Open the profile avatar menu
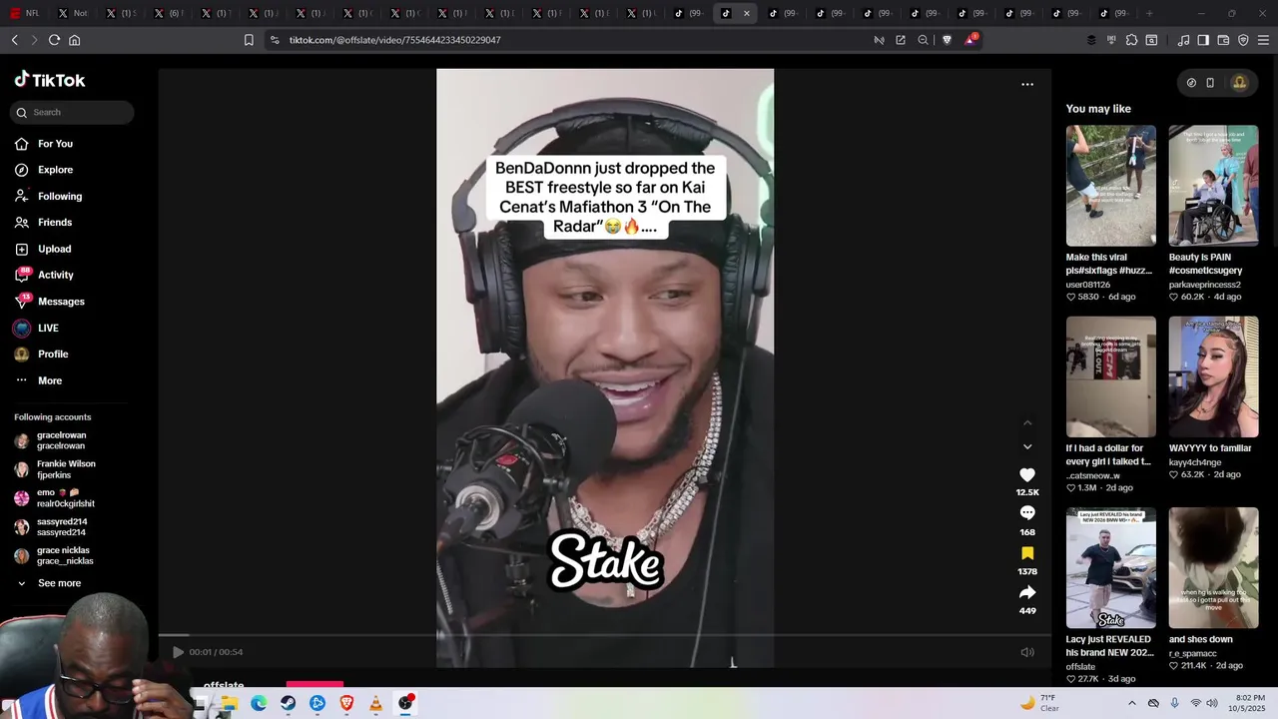1278x719 pixels. [1240, 83]
